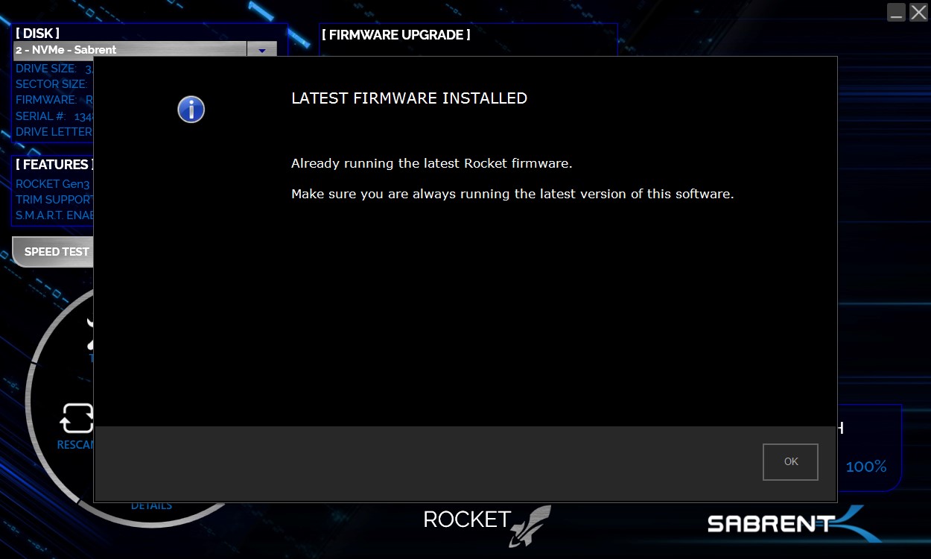The width and height of the screenshot is (931, 559).
Task: Select the 'LATEST FIRMWARE INSTALLED' dialog title
Action: click(409, 98)
